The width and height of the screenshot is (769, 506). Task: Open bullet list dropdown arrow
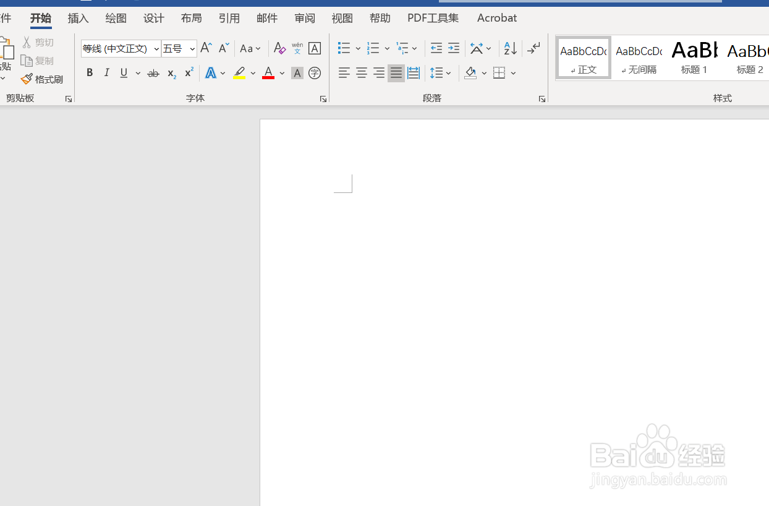(x=358, y=48)
